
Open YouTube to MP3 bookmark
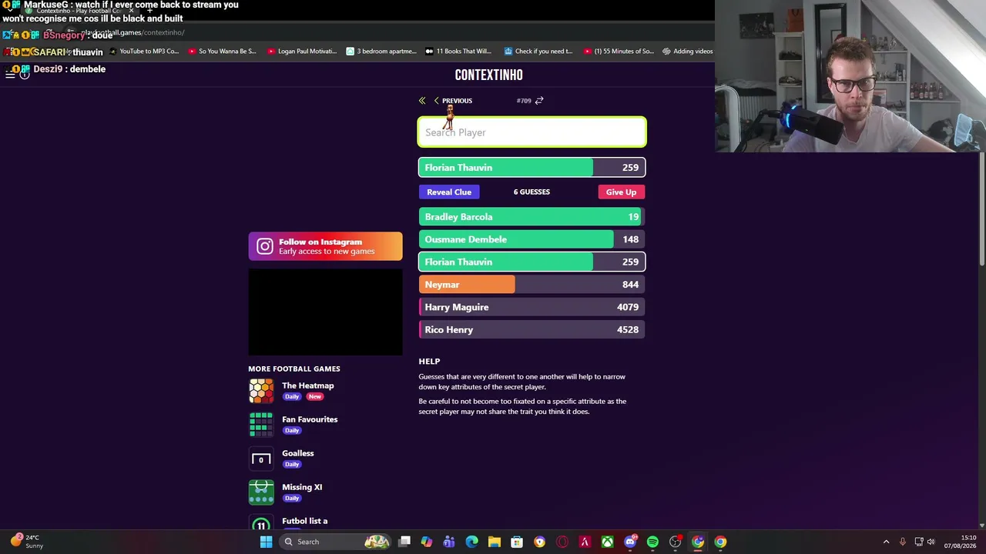[x=144, y=52]
